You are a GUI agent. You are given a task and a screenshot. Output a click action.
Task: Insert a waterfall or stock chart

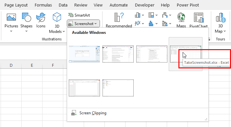tap(165, 15)
